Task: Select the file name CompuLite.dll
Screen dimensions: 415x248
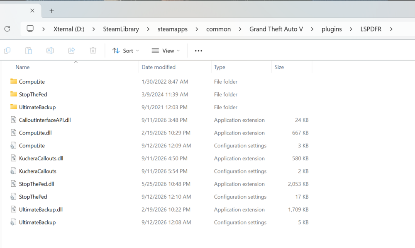Action: click(x=35, y=132)
